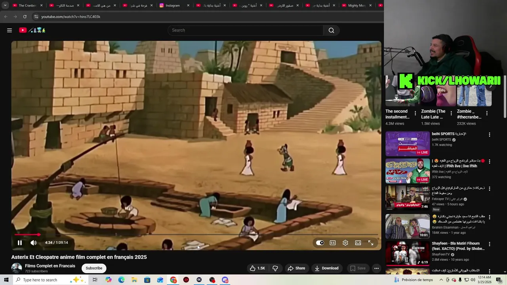This screenshot has width=507, height=285.
Task: Click the Download button
Action: [x=326, y=268]
